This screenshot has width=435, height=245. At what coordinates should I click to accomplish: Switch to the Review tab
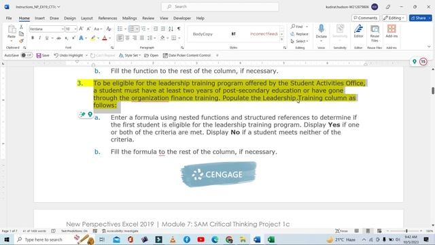point(148,18)
